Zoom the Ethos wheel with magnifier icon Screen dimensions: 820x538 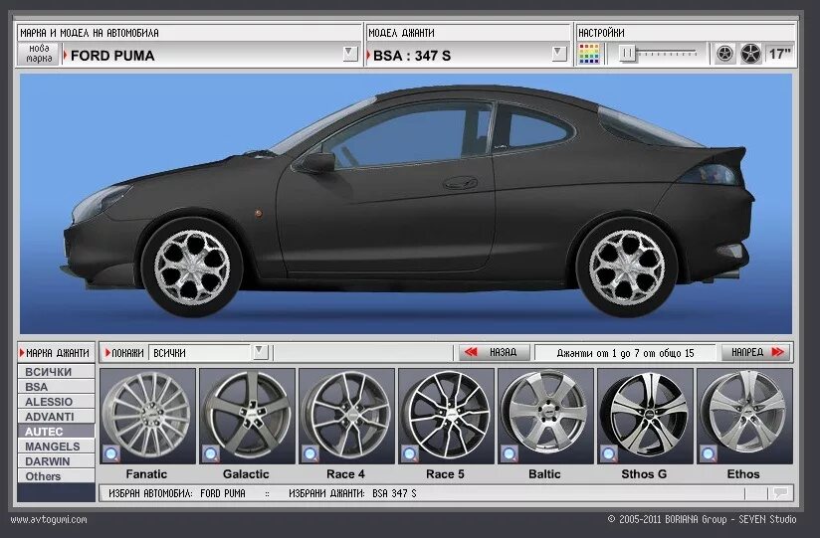coord(709,453)
